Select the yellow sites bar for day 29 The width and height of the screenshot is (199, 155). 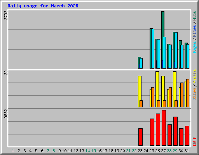(175, 86)
